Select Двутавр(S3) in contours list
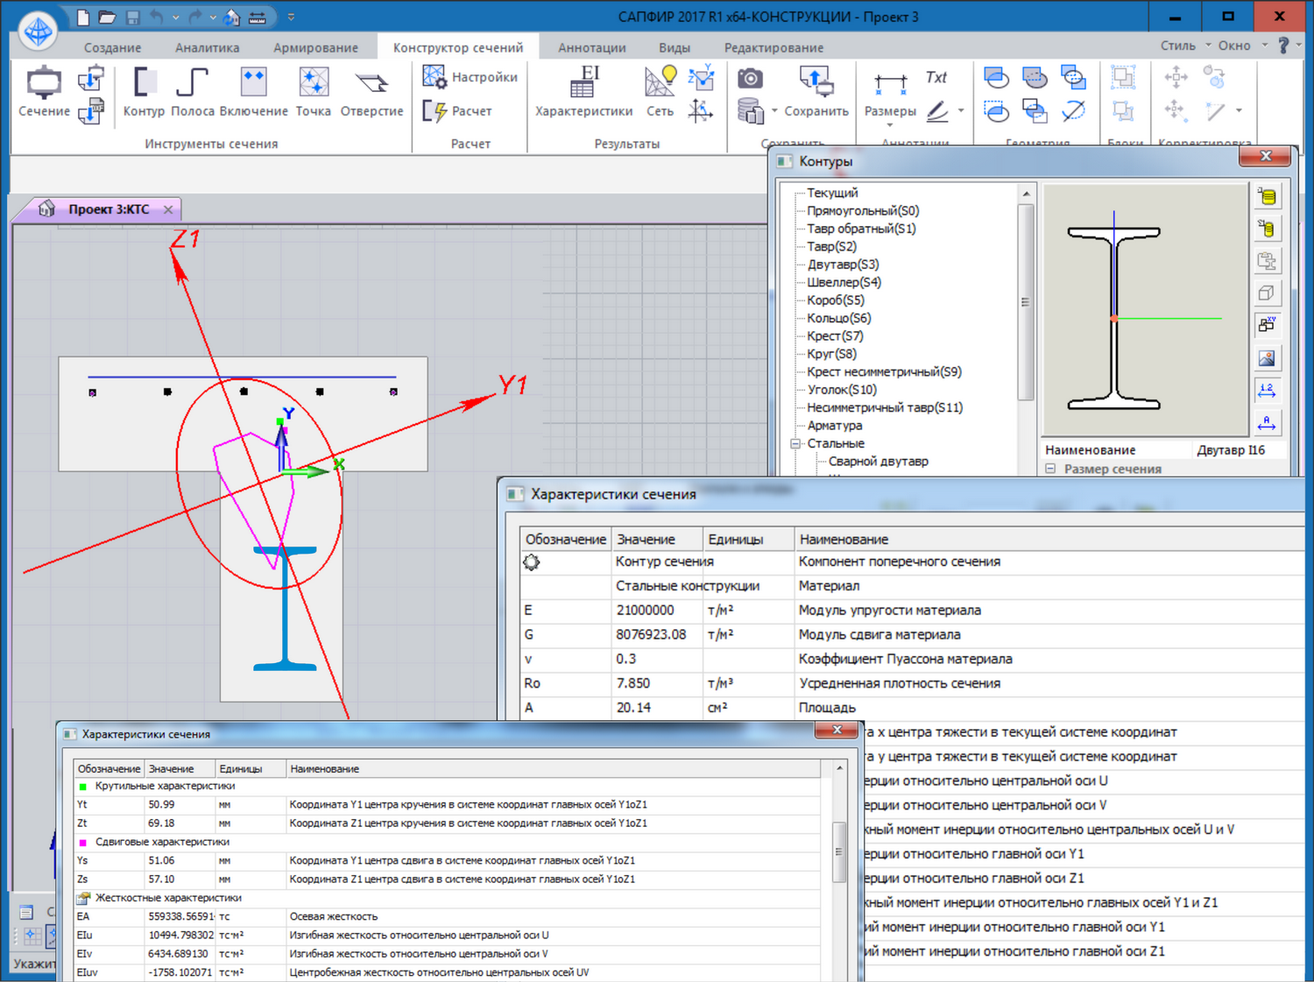Image resolution: width=1314 pixels, height=982 pixels. 843,265
